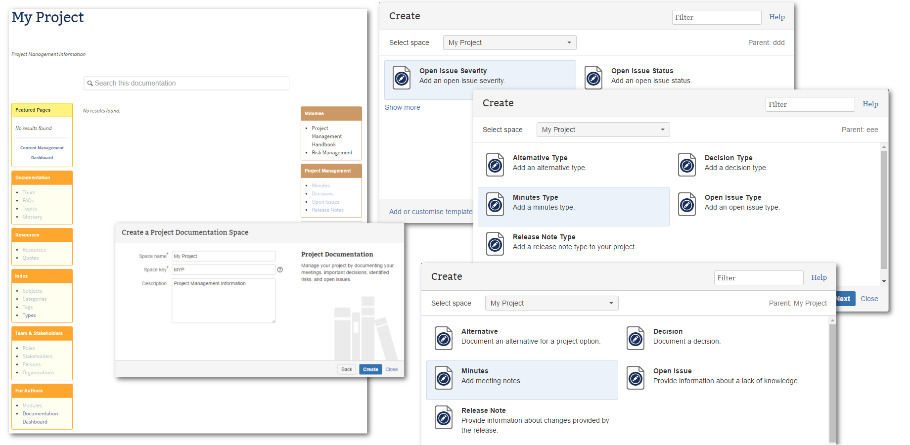Open the Types link under Index
This screenshot has height=445, width=910.
point(29,315)
